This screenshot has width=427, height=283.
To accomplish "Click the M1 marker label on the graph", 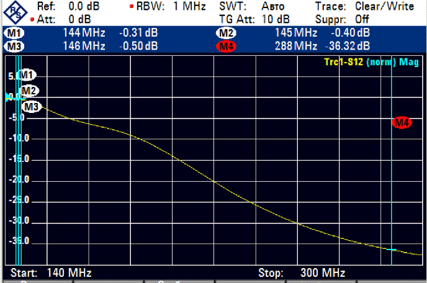I will click(27, 75).
